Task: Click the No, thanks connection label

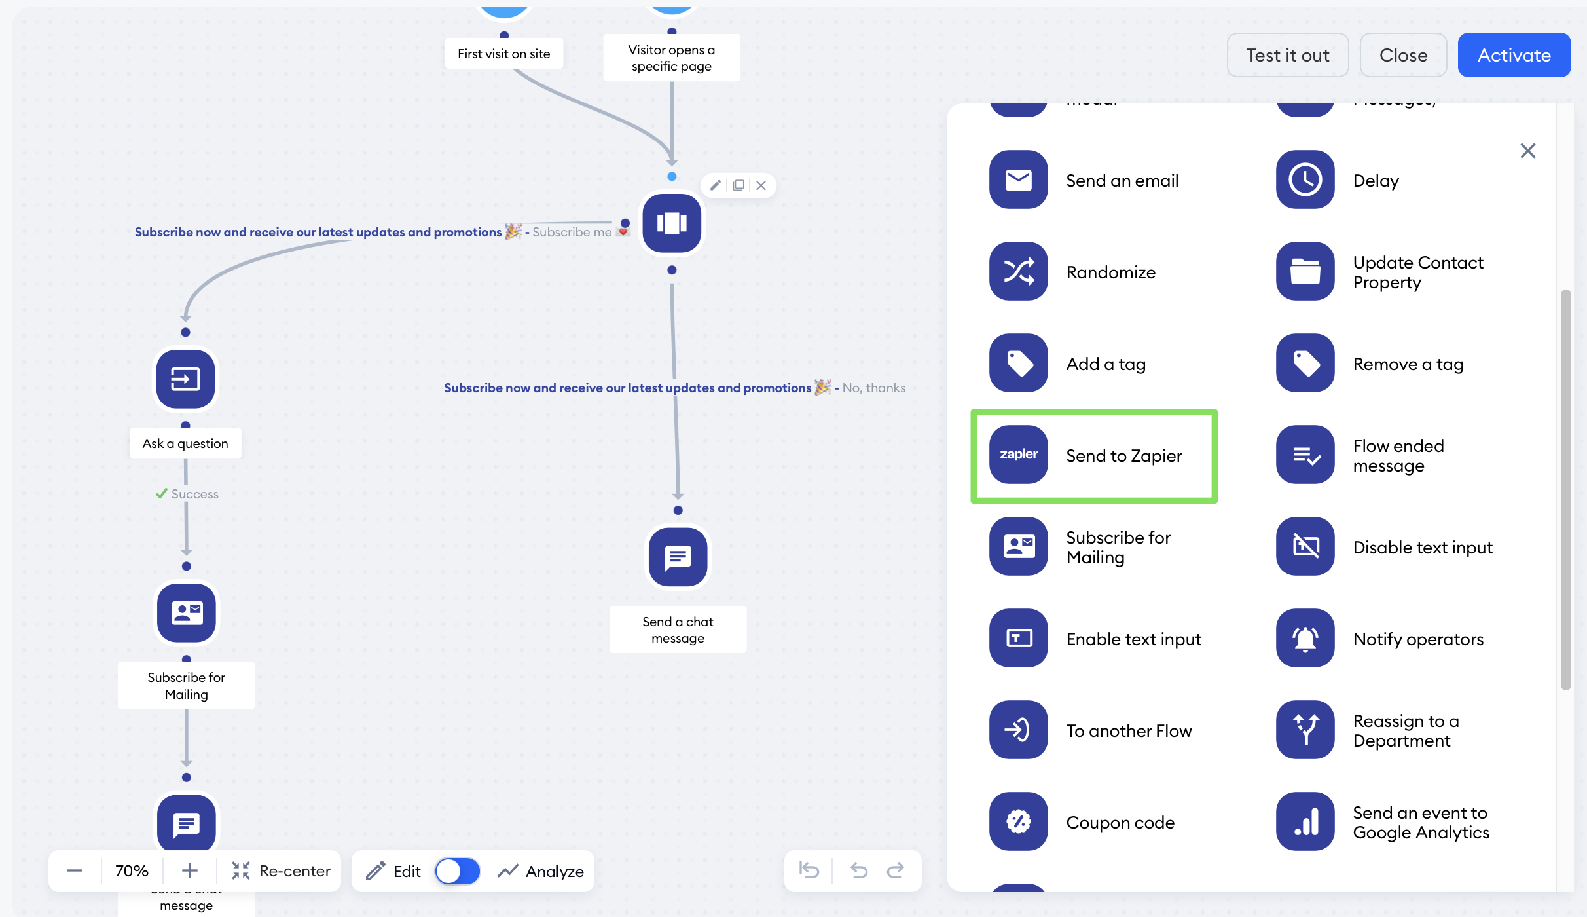Action: point(873,388)
